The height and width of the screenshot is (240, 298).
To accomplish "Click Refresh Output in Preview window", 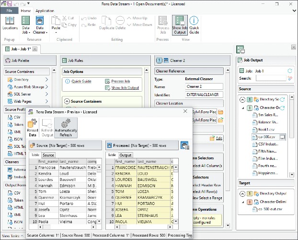I will tap(47, 128).
